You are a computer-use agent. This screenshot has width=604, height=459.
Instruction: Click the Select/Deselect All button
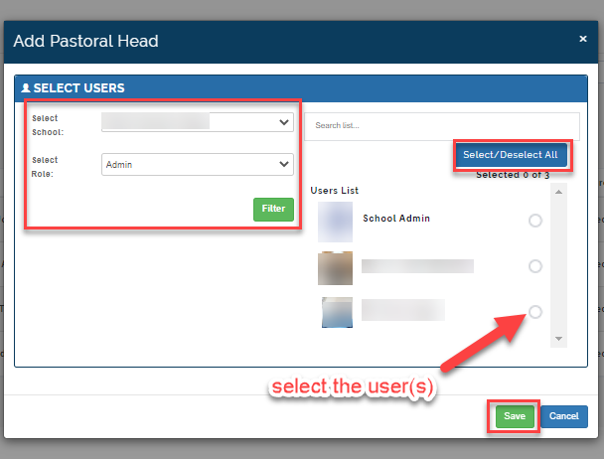coord(511,155)
